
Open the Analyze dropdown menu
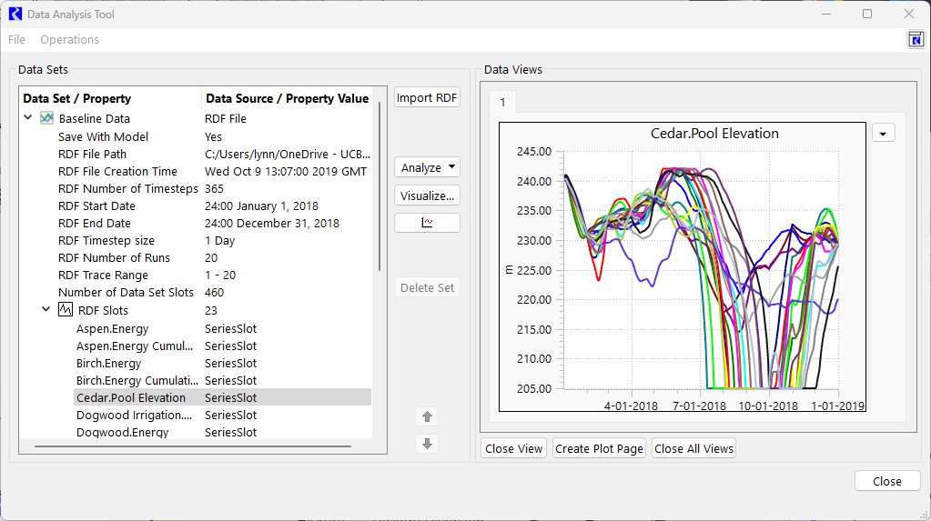click(x=427, y=167)
